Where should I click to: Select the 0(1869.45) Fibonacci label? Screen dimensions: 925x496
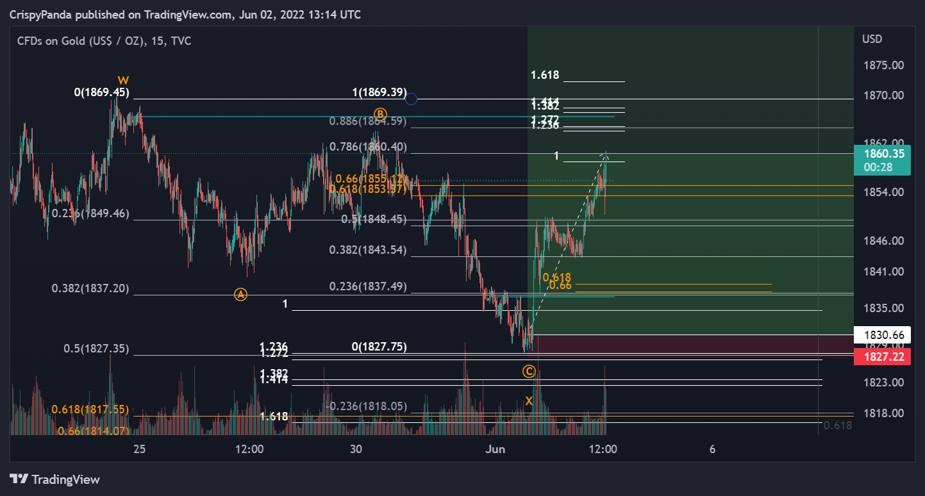coord(102,92)
